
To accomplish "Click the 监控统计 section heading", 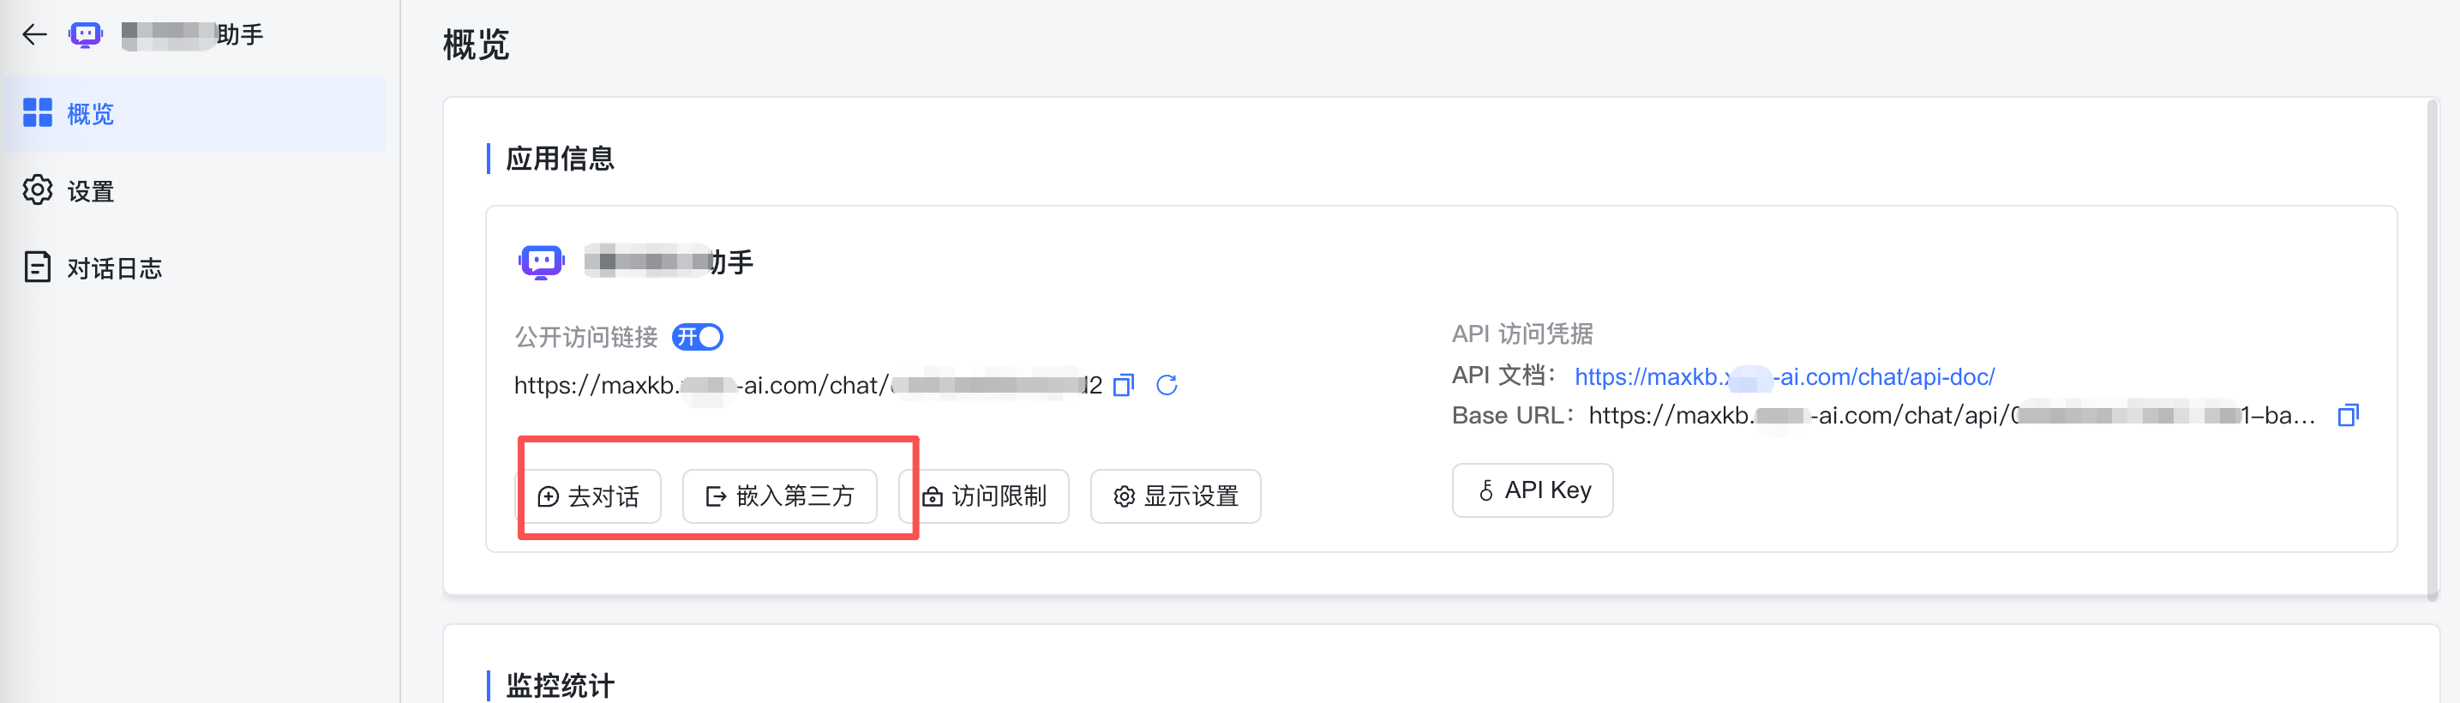I will coord(560,685).
